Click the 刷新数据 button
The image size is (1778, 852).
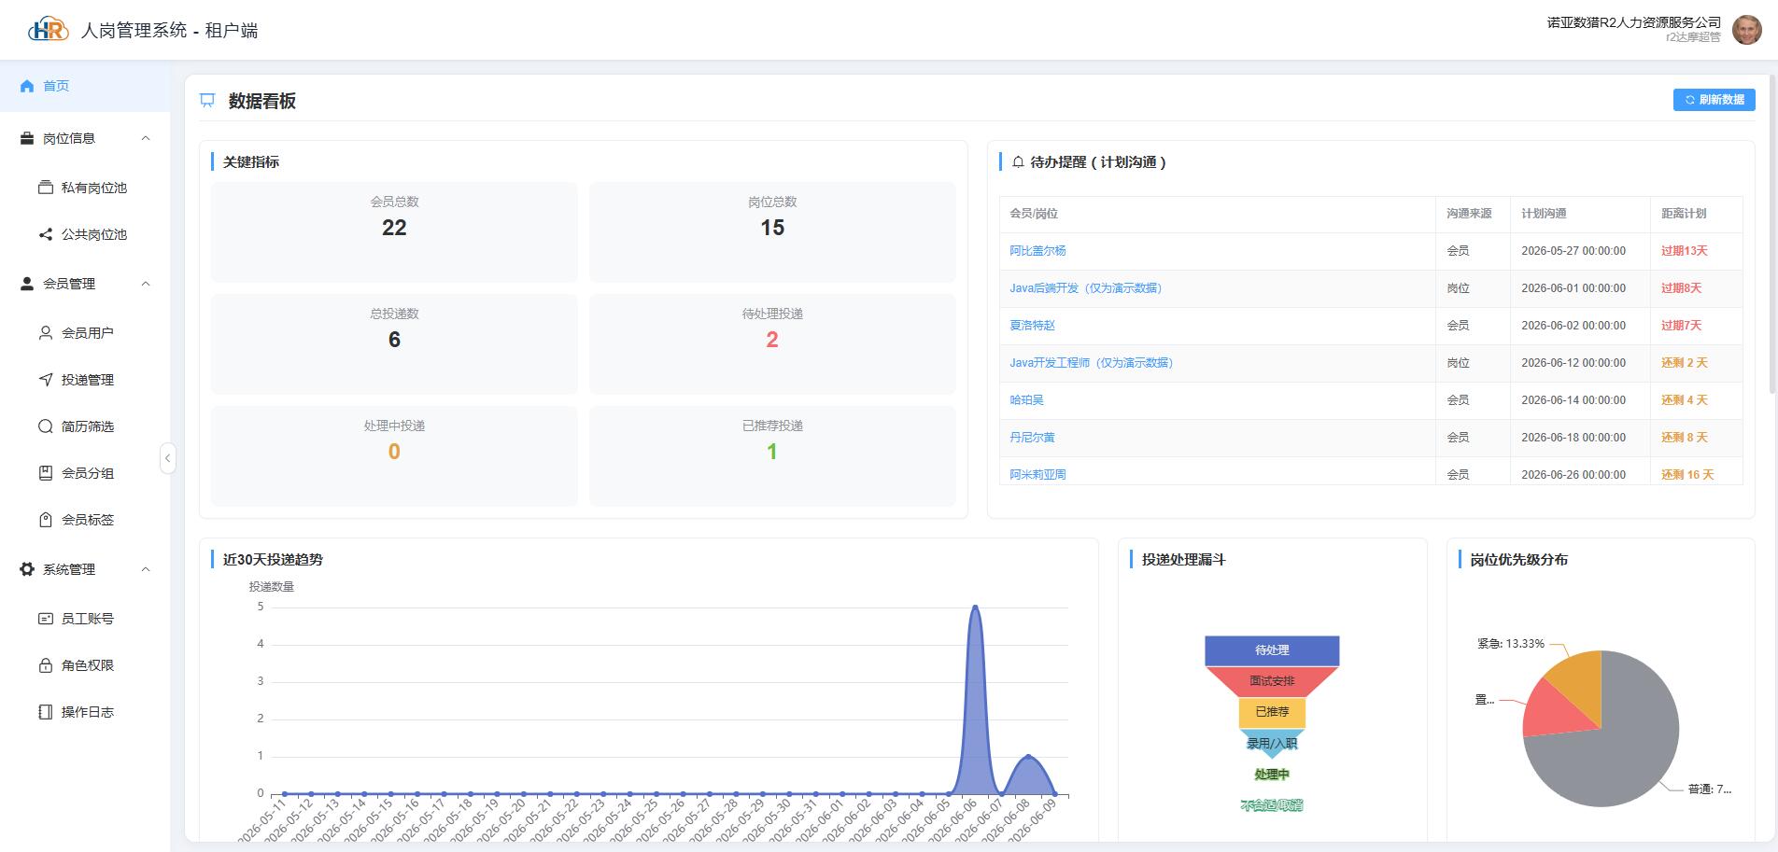tap(1714, 100)
